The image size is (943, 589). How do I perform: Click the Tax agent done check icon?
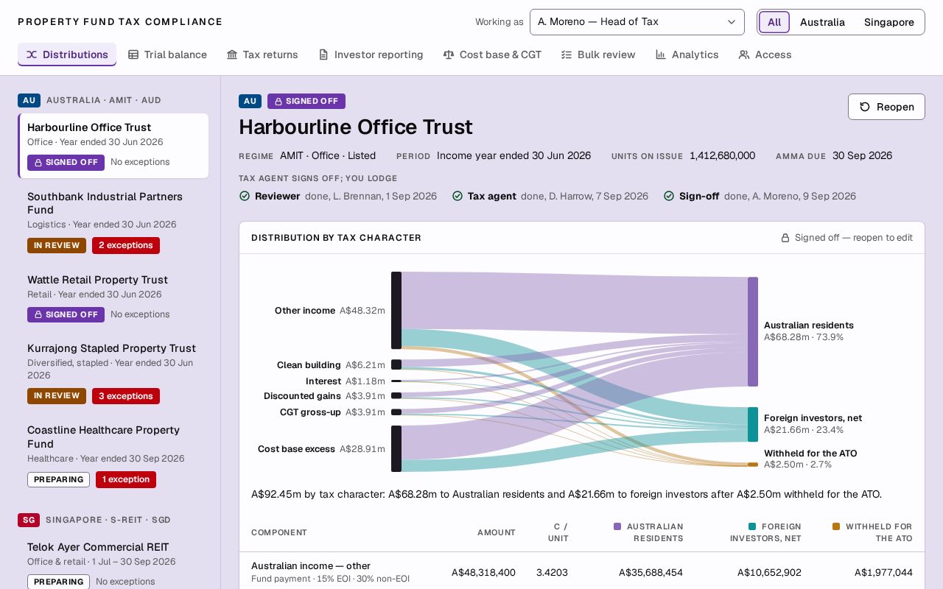(458, 196)
